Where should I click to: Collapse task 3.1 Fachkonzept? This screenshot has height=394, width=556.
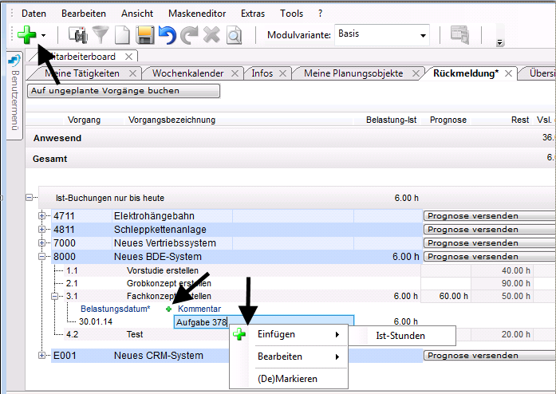pyautogui.click(x=54, y=296)
